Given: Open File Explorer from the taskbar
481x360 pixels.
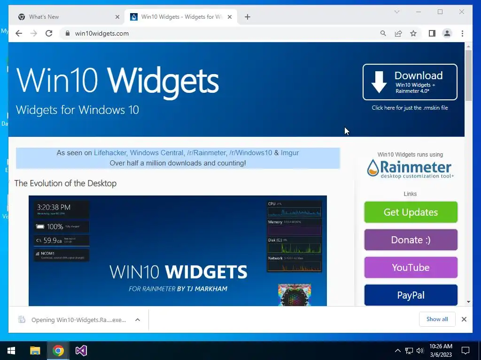Looking at the screenshot, I should pos(35,351).
